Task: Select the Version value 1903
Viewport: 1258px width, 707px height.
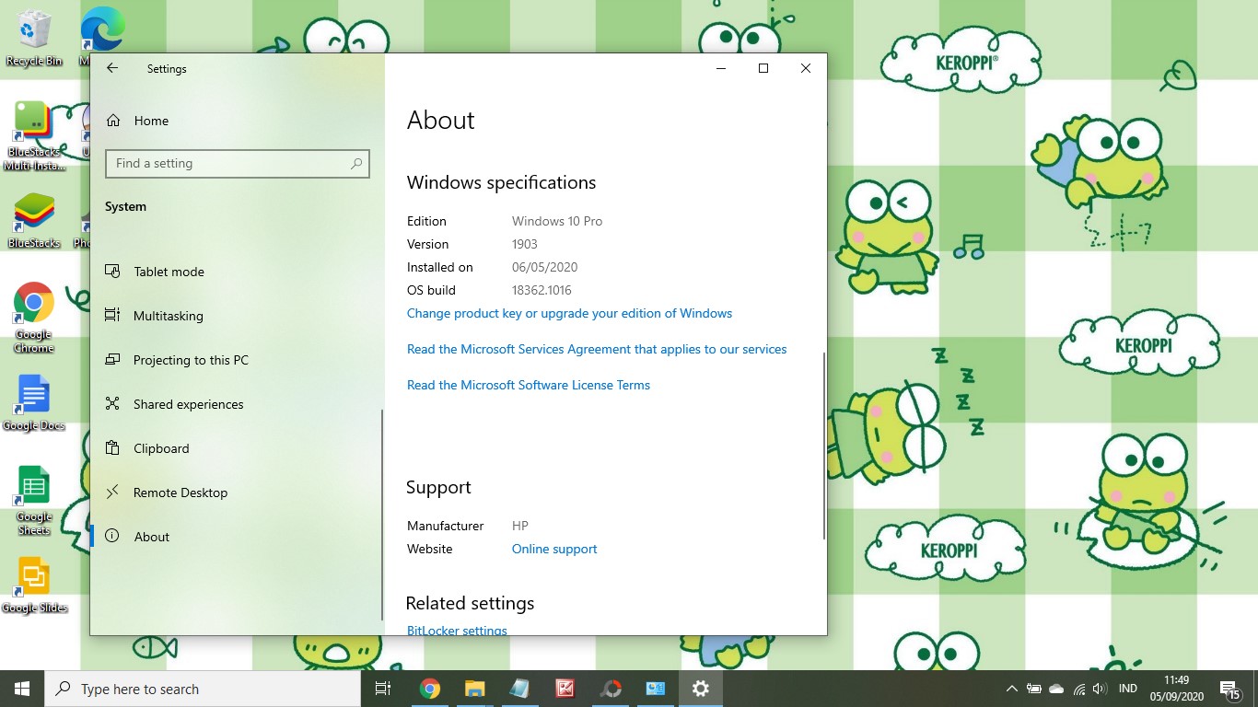Action: [x=525, y=244]
